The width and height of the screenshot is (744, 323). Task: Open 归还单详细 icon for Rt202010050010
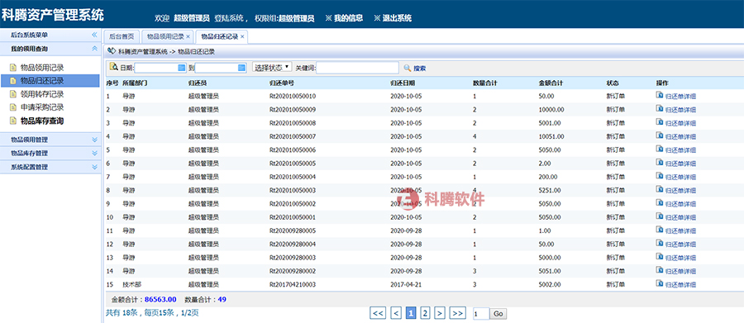click(660, 96)
